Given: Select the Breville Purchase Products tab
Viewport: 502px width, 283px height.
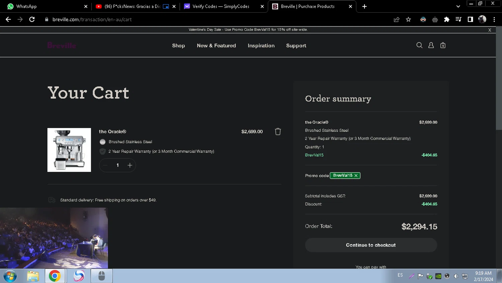Looking at the screenshot, I should pyautogui.click(x=312, y=6).
